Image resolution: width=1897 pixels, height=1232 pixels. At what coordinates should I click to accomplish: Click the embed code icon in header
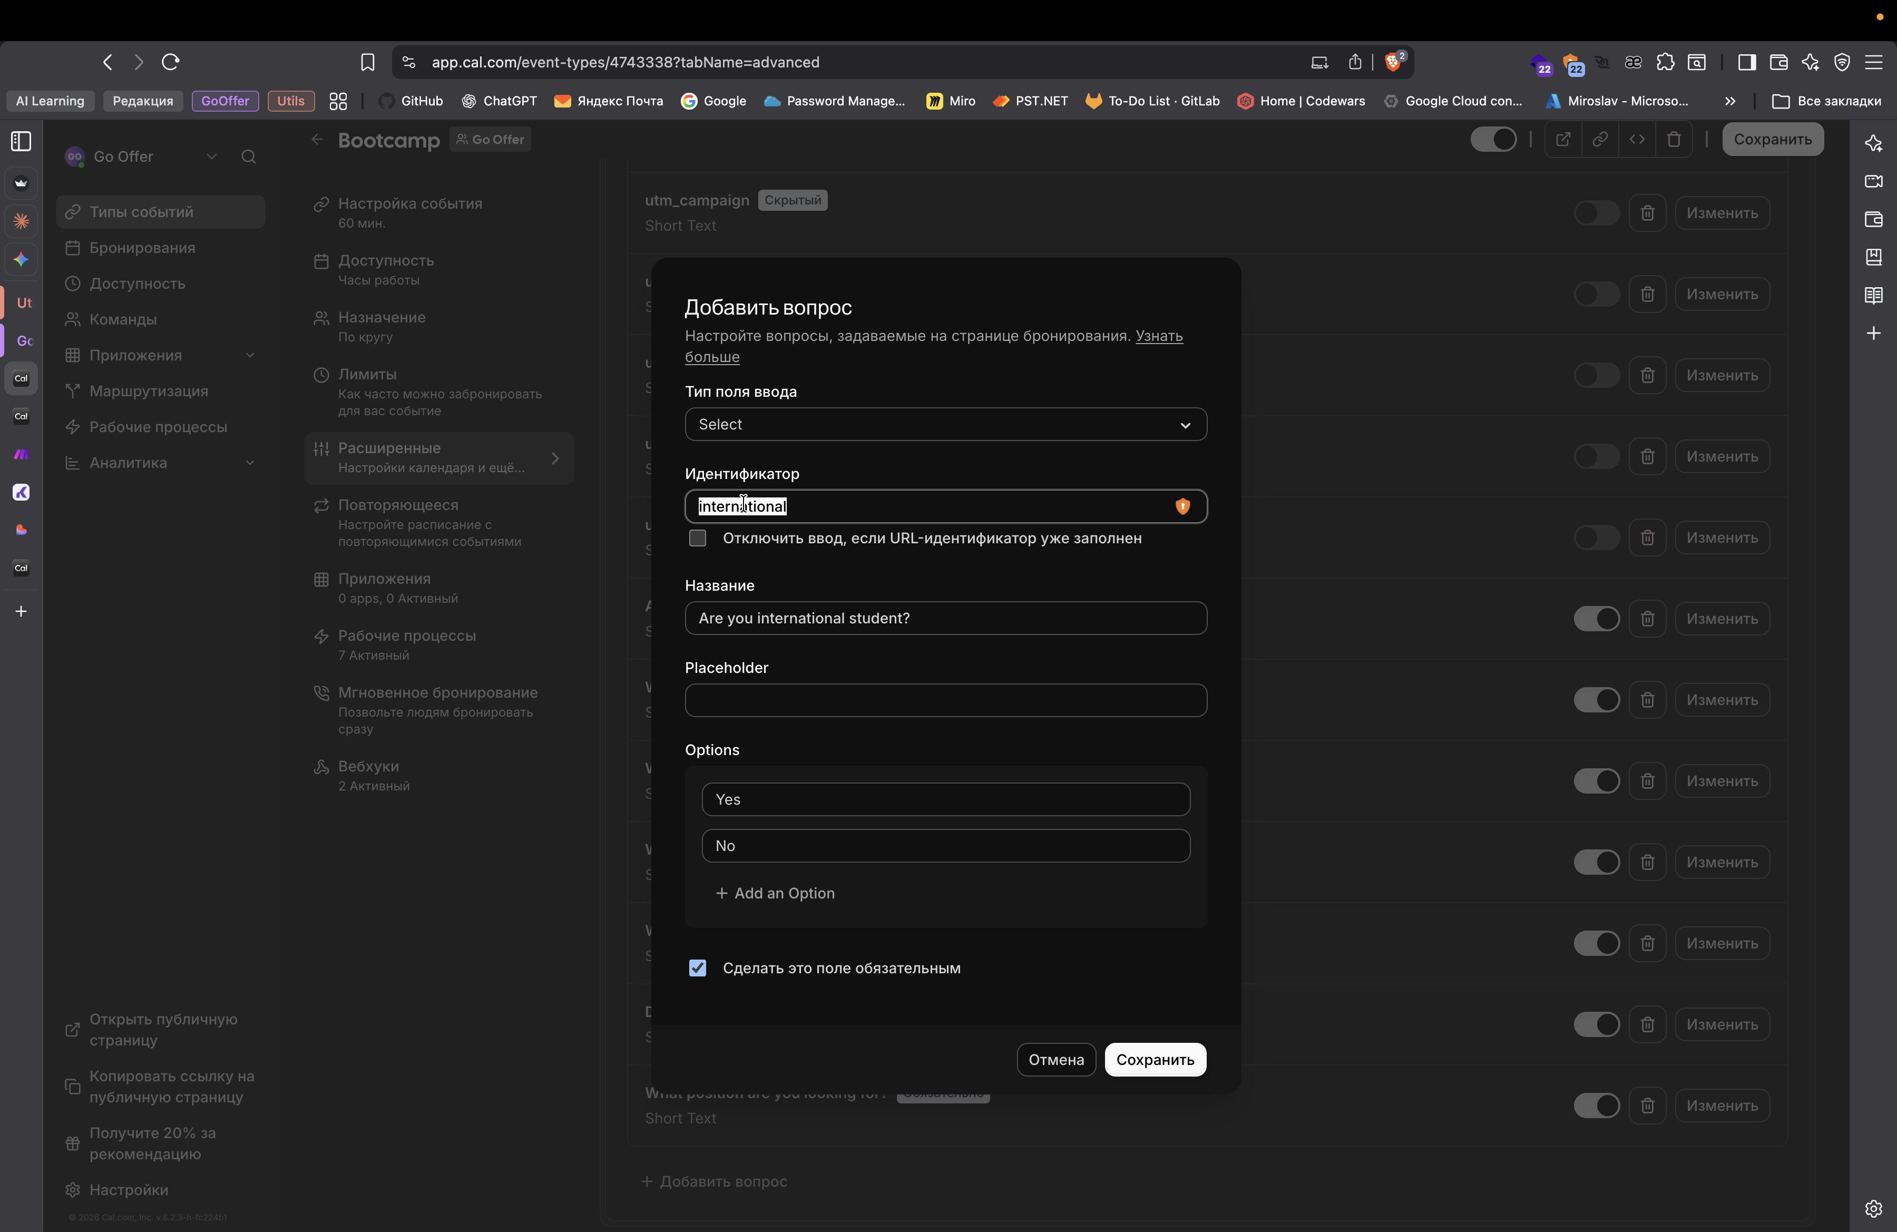coord(1637,140)
